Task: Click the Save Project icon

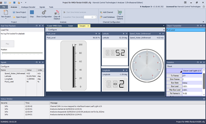Action: [x=14, y=12]
